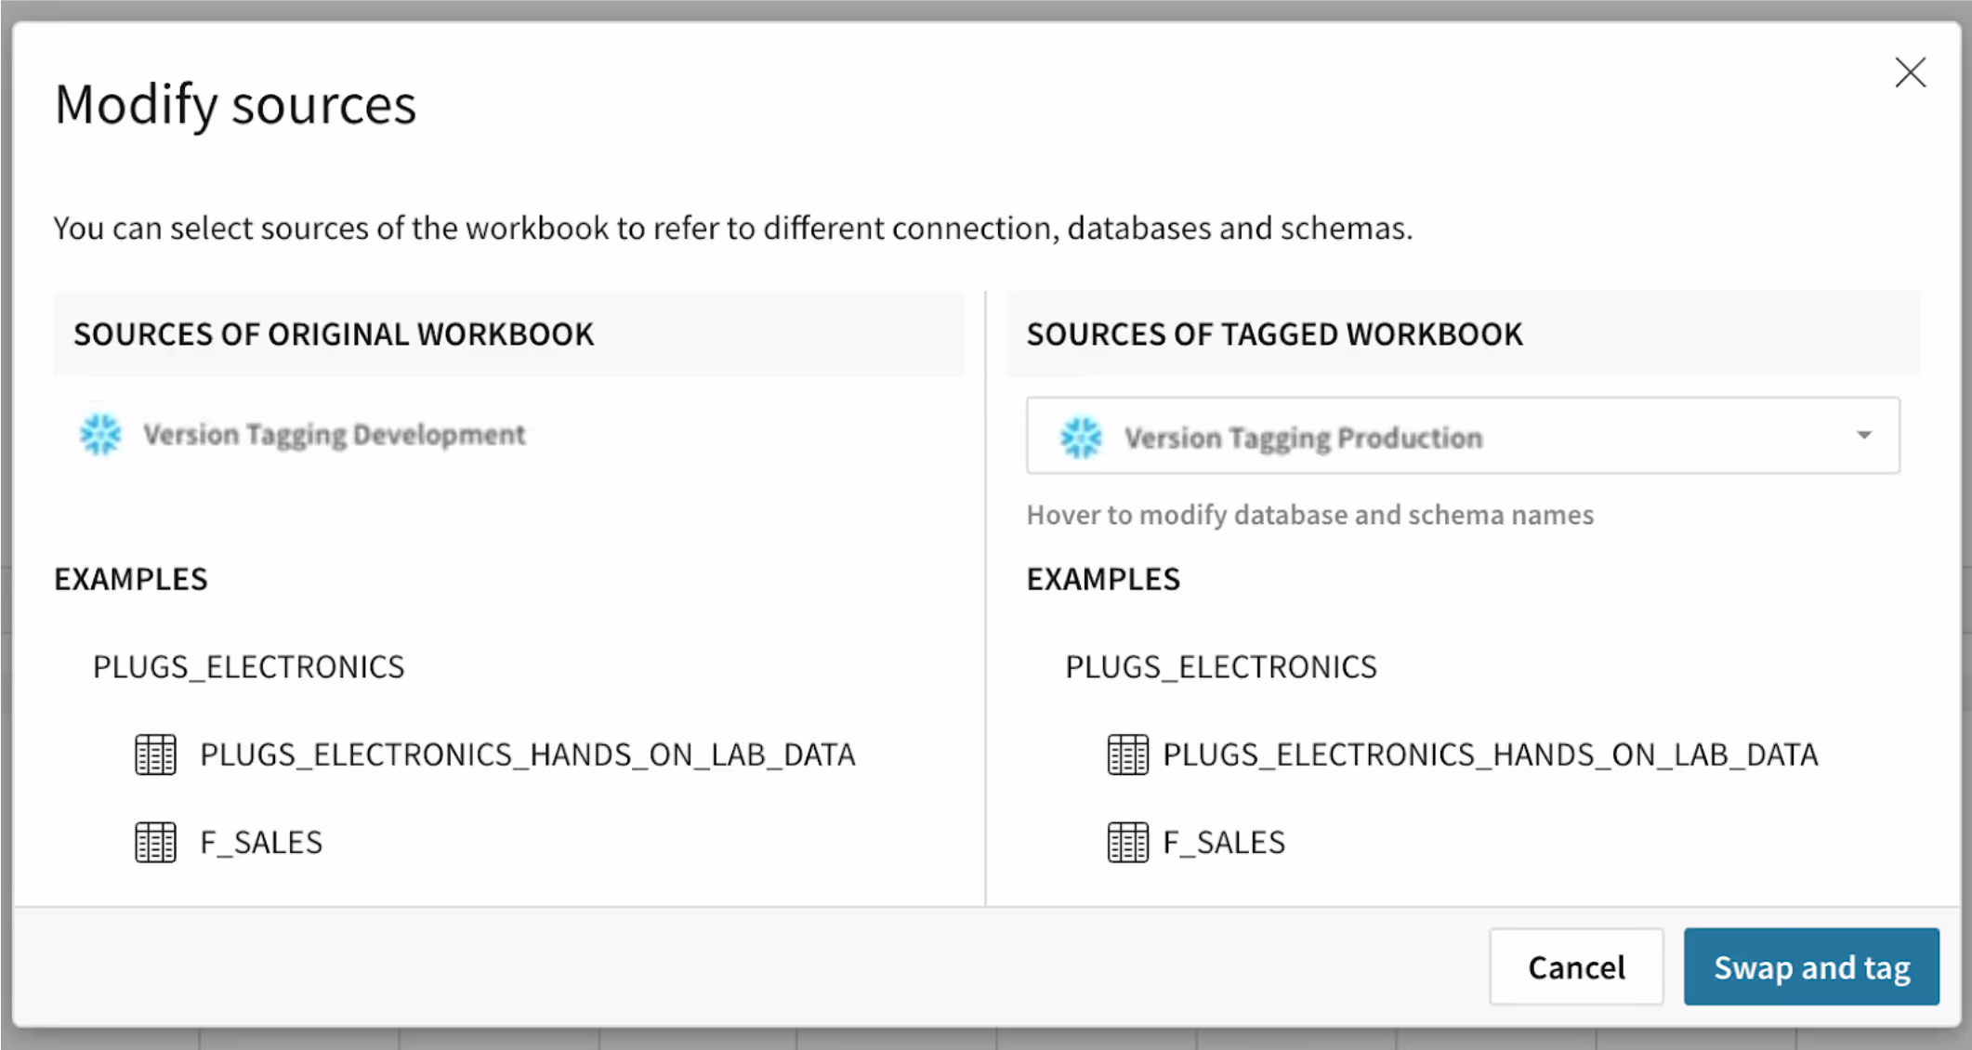Click table icon beside tagged workbook F_SALES
Viewport: 1972px width, 1050px height.
pyautogui.click(x=1127, y=843)
